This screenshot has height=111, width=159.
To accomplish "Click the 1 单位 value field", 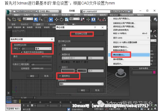I will (x=28, y=49).
